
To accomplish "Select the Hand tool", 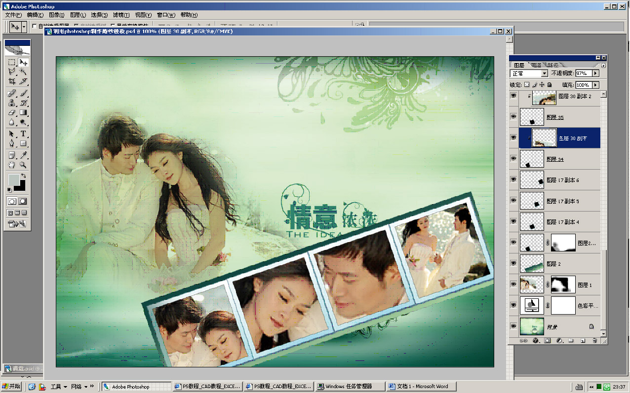I will tap(12, 165).
